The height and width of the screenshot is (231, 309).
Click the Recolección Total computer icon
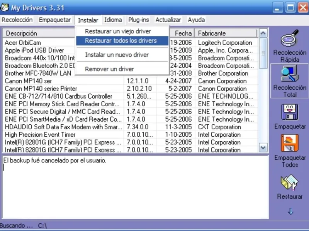tap(289, 74)
